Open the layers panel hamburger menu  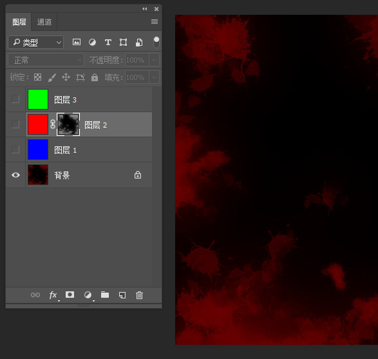point(155,22)
